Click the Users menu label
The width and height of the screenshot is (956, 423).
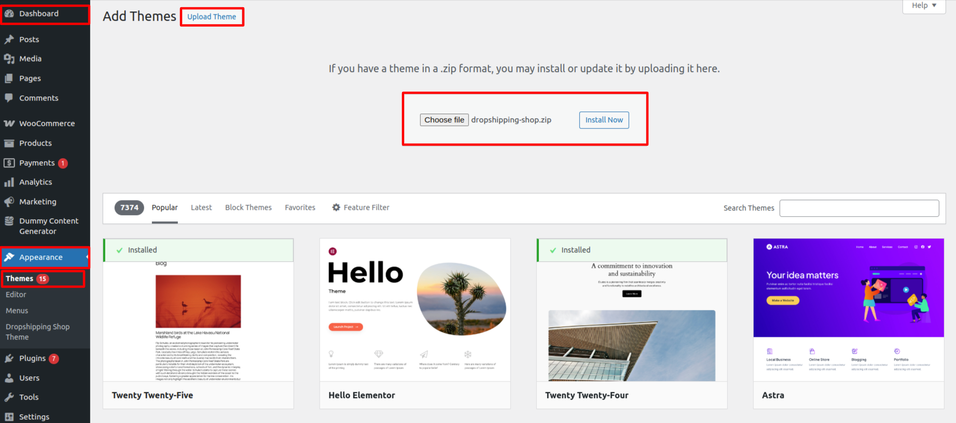30,378
